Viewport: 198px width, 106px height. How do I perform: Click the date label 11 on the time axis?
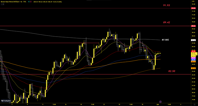[x=43, y=104]
